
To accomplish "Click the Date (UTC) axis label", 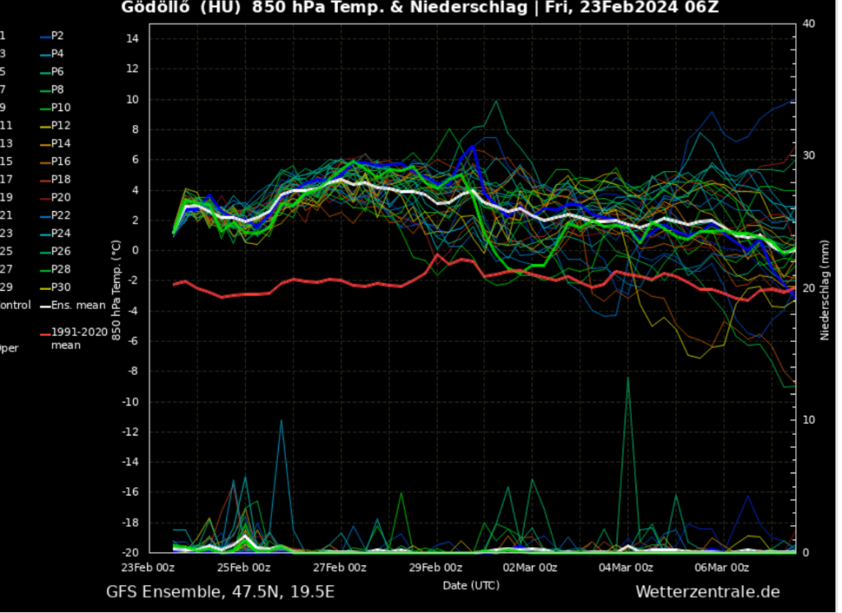I will 470,585.
